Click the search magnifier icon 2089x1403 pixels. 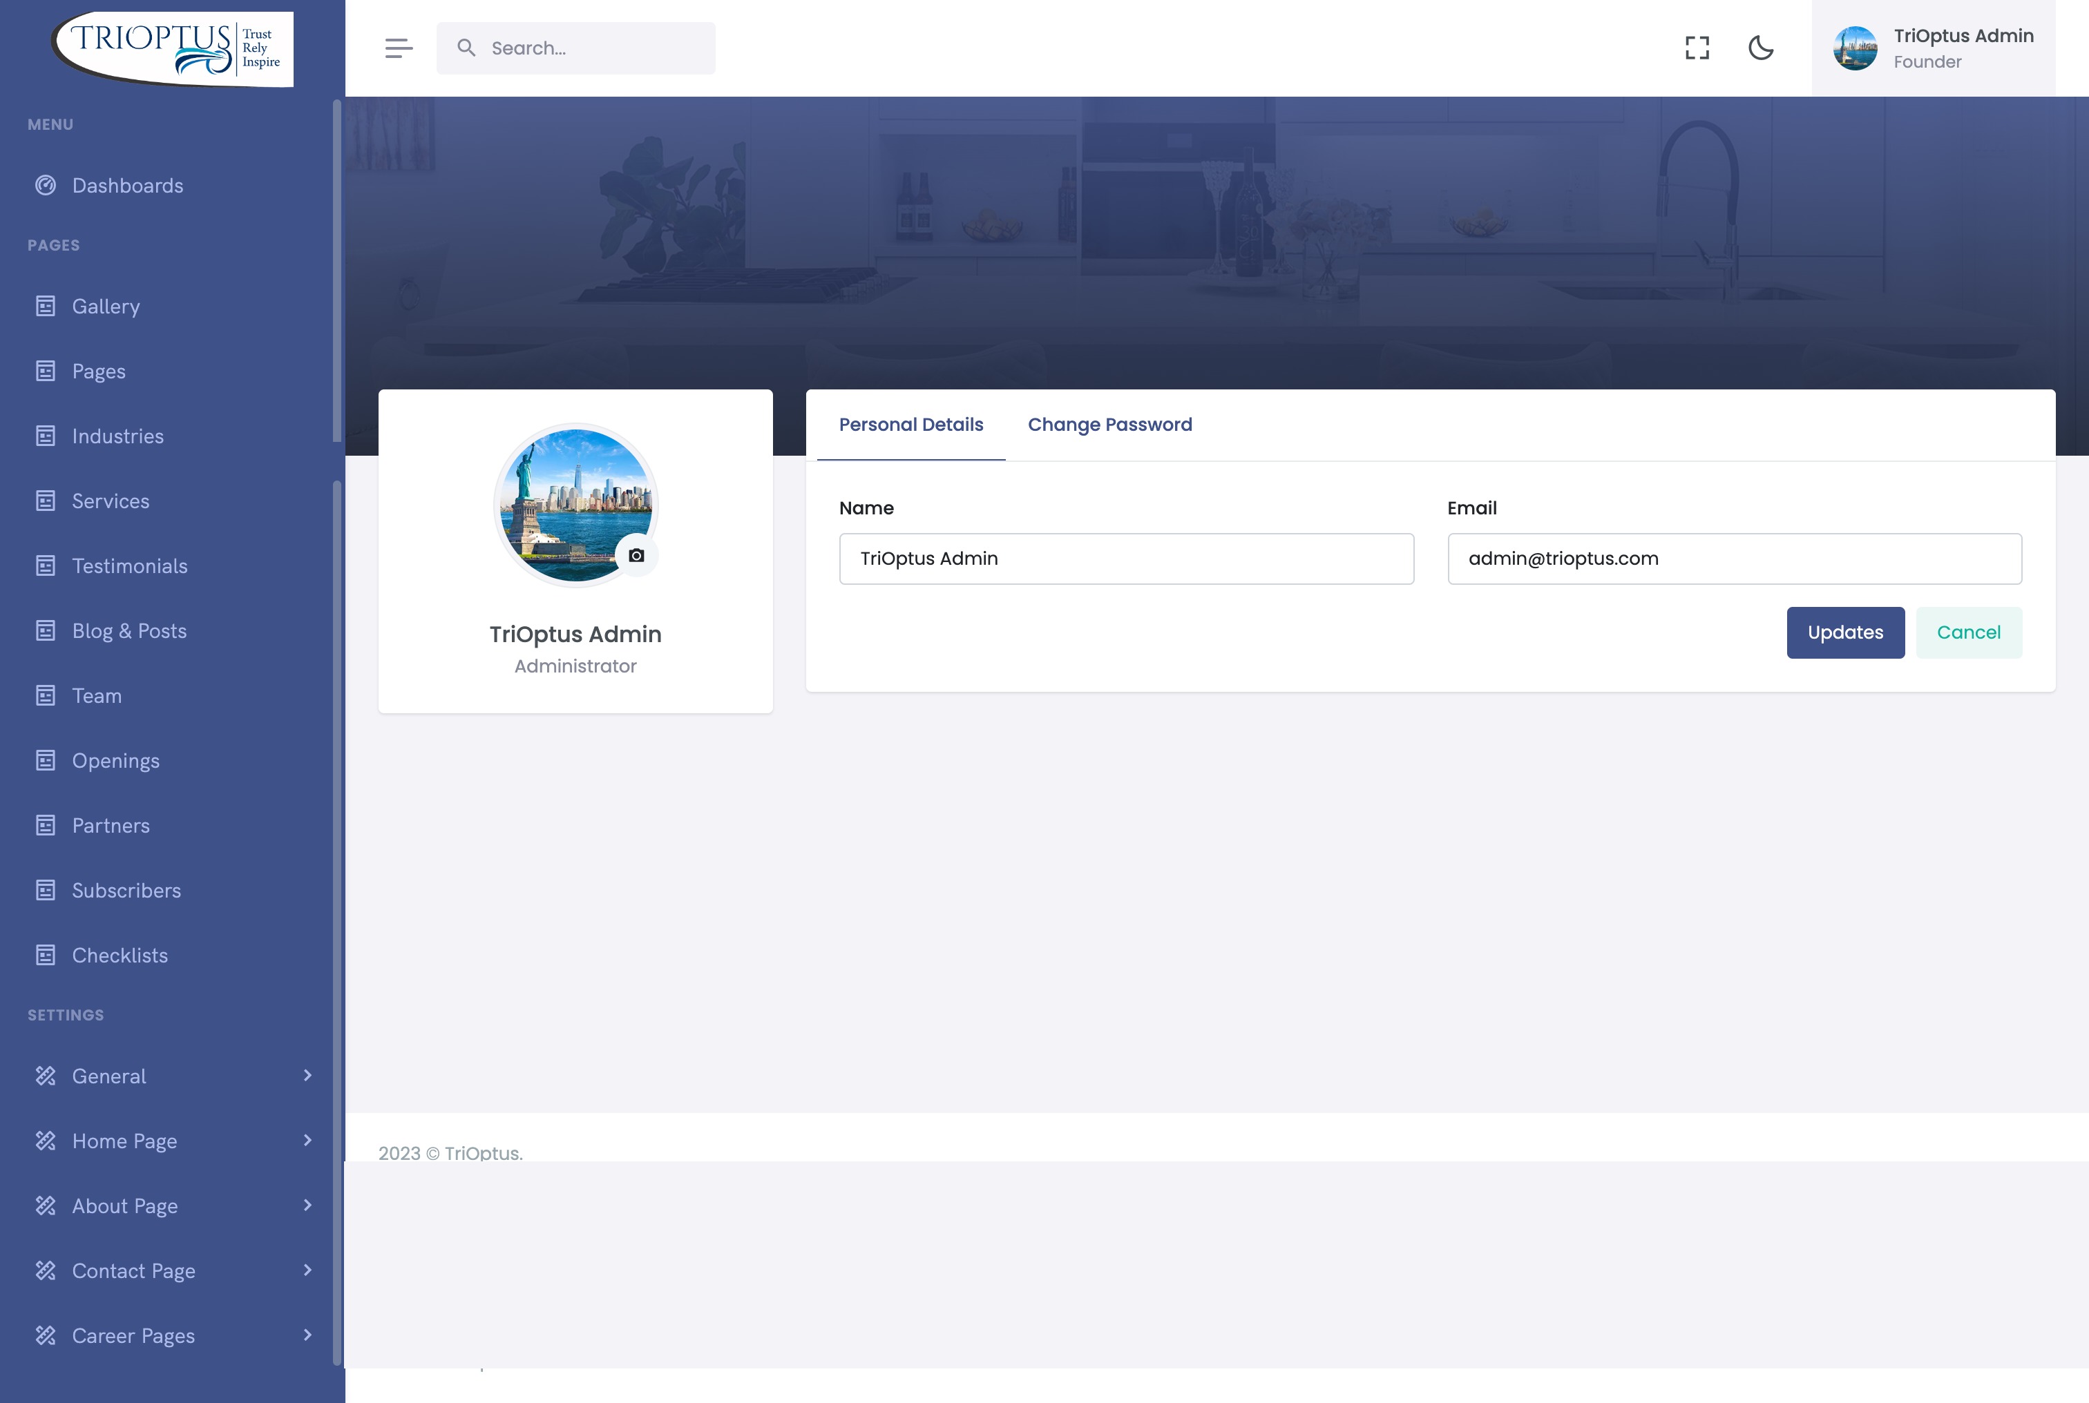(x=466, y=48)
